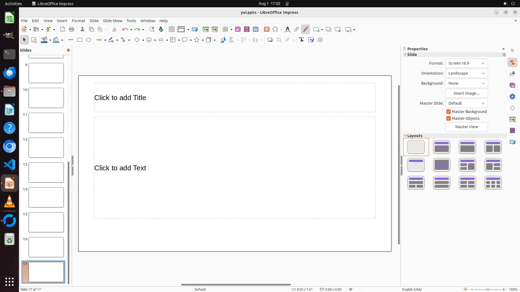Uncheck the Master Objects checkbox
The image size is (520, 292).
point(448,118)
